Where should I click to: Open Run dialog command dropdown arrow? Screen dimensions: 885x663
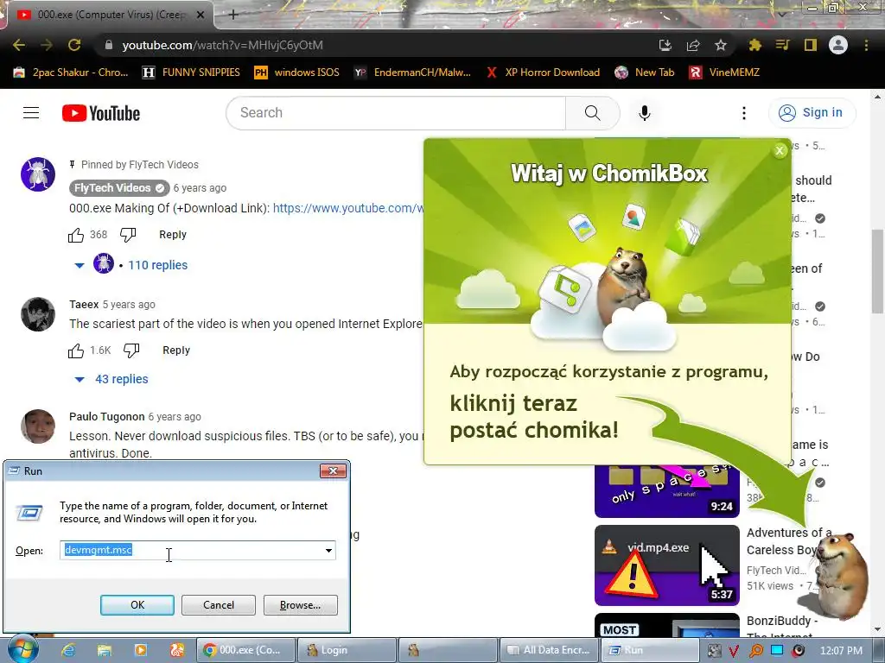tap(328, 550)
